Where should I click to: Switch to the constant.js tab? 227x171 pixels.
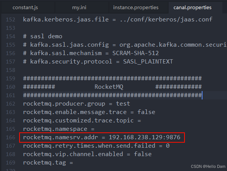click(25, 8)
